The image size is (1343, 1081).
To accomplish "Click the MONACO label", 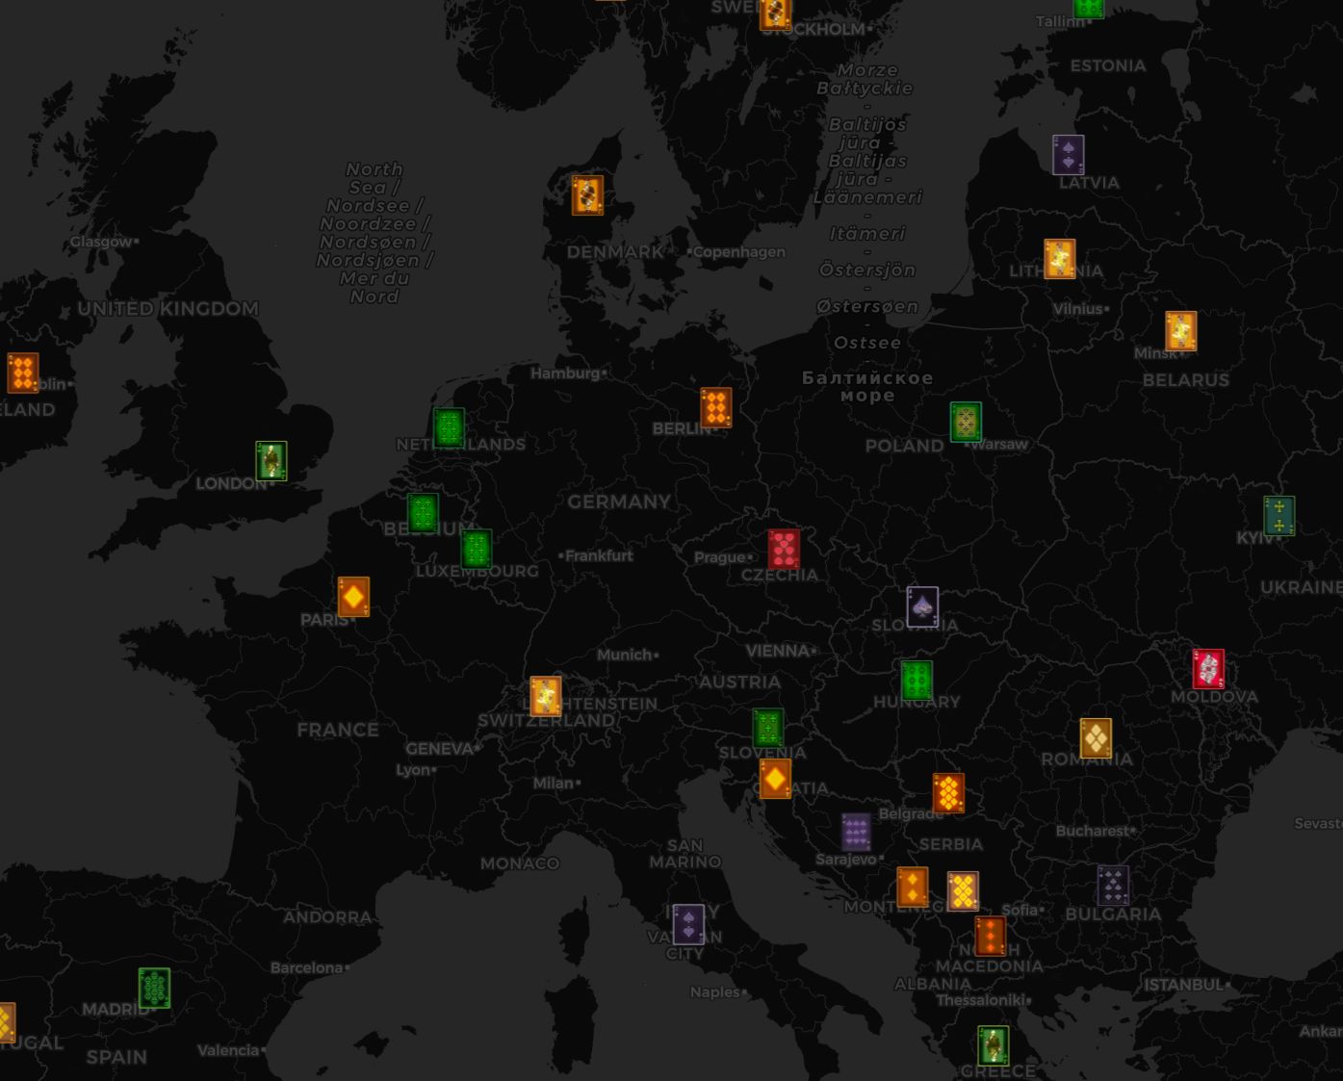I will pos(520,863).
